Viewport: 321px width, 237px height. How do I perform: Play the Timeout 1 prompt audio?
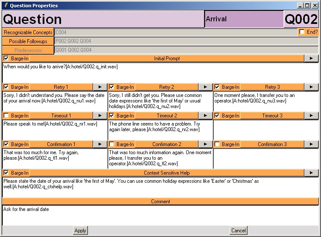click(x=100, y=116)
